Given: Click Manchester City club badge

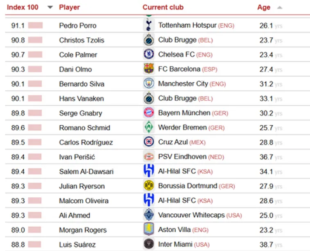Looking at the screenshot, I should click(148, 84).
